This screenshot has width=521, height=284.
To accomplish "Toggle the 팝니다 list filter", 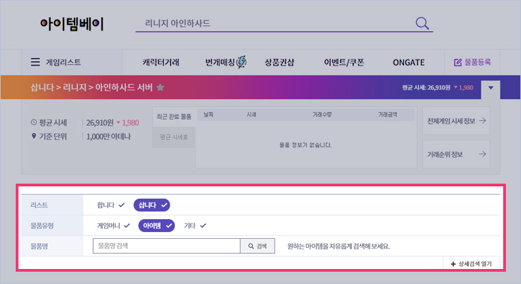I will point(111,205).
